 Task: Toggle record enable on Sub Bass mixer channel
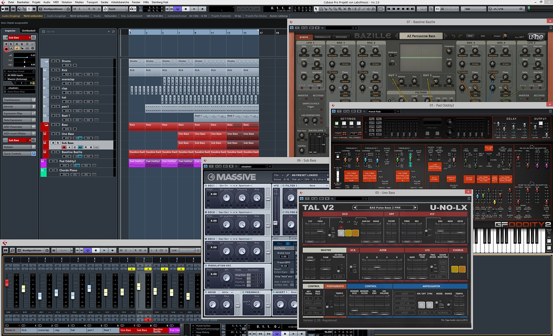(x=148, y=320)
